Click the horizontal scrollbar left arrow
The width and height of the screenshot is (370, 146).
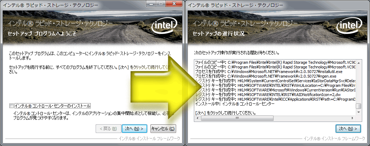point(197,118)
